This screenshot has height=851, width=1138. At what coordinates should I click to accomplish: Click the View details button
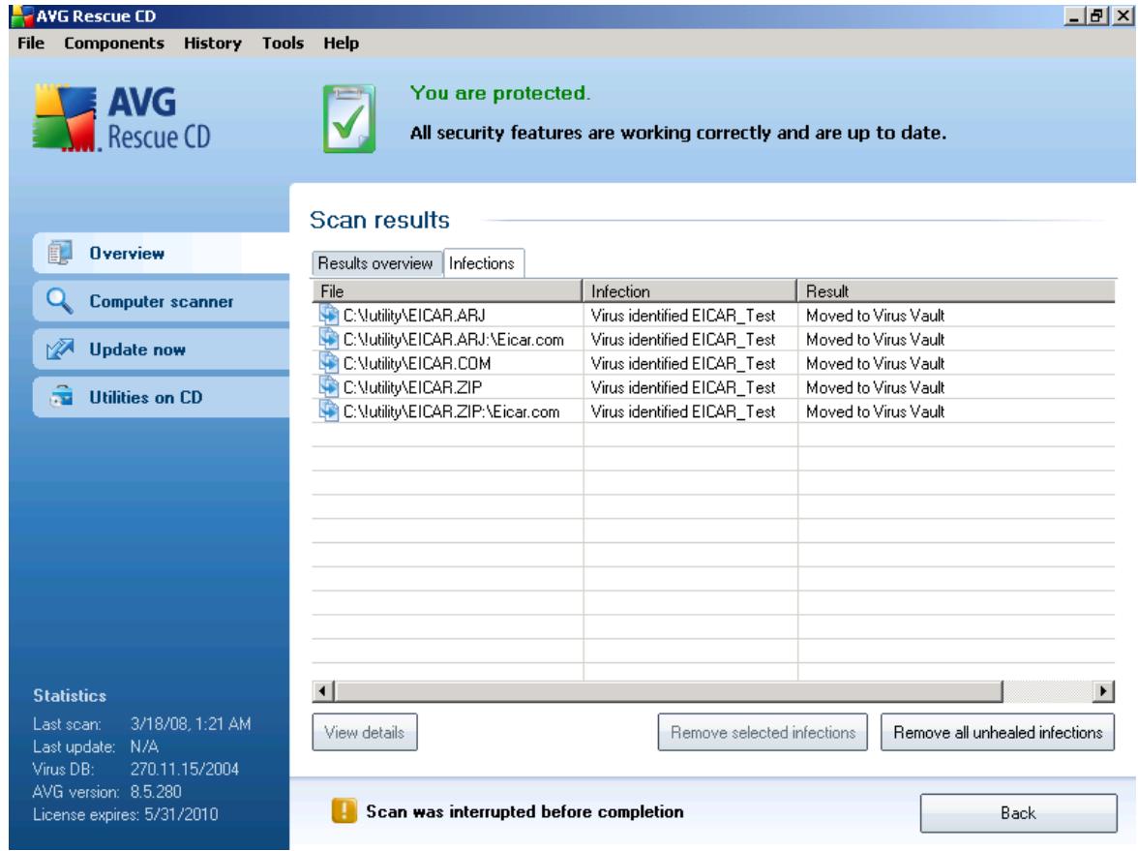click(364, 732)
